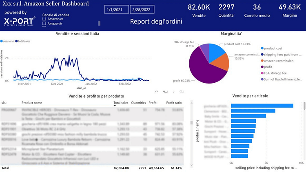Click the start date field 1/1/2021
Viewport: 306px width, 172px height.
pyautogui.click(x=116, y=9)
